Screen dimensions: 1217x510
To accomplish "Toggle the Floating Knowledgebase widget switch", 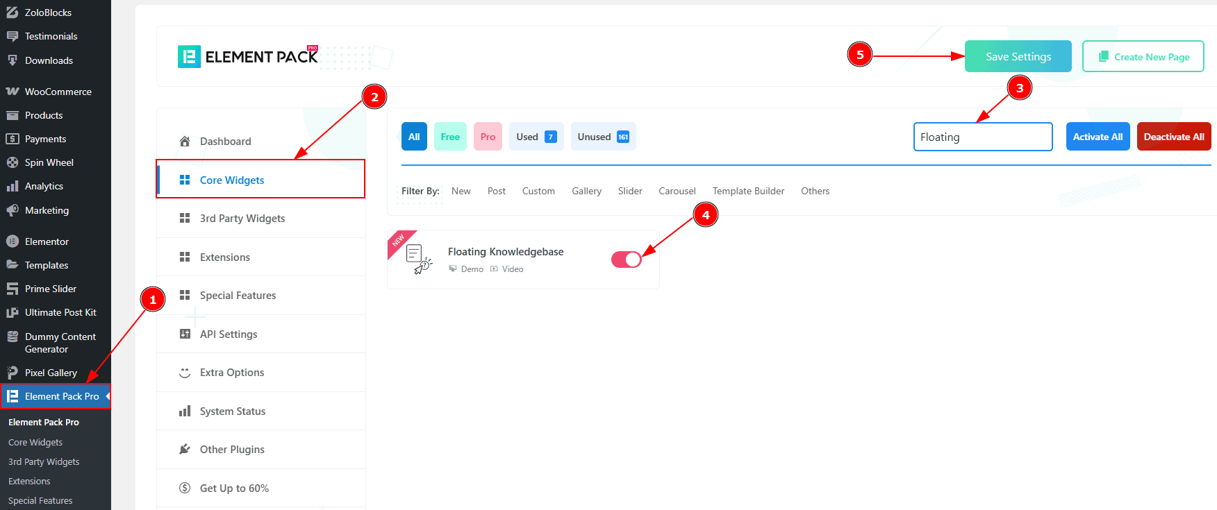I will point(627,259).
